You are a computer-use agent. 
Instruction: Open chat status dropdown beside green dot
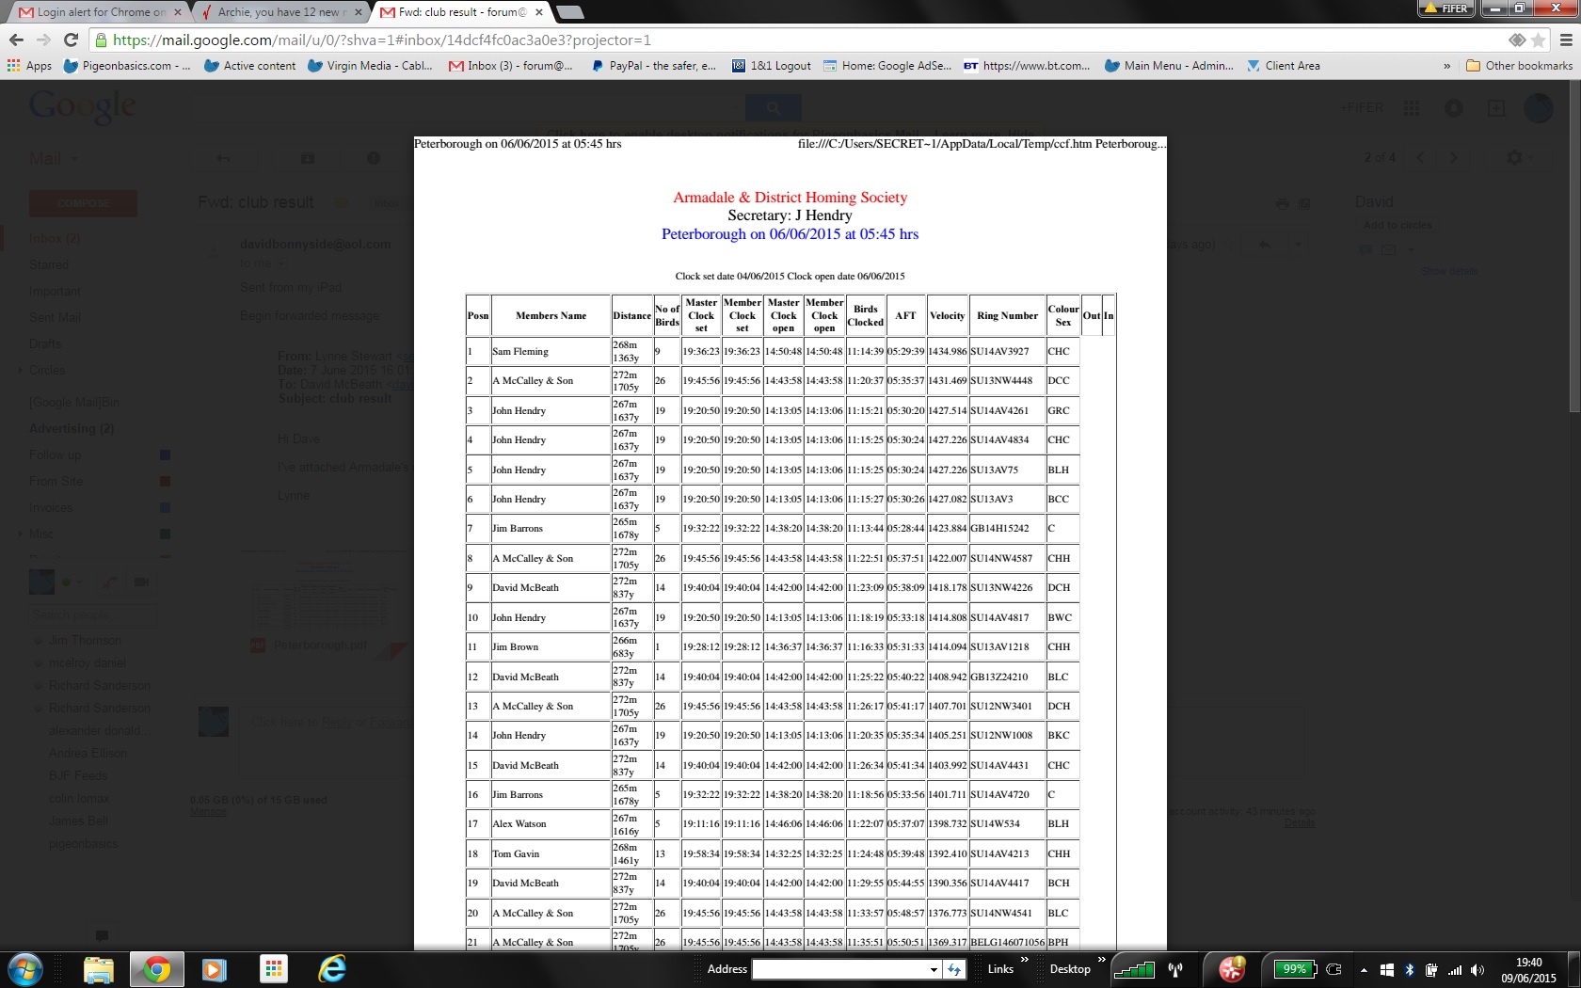79,582
